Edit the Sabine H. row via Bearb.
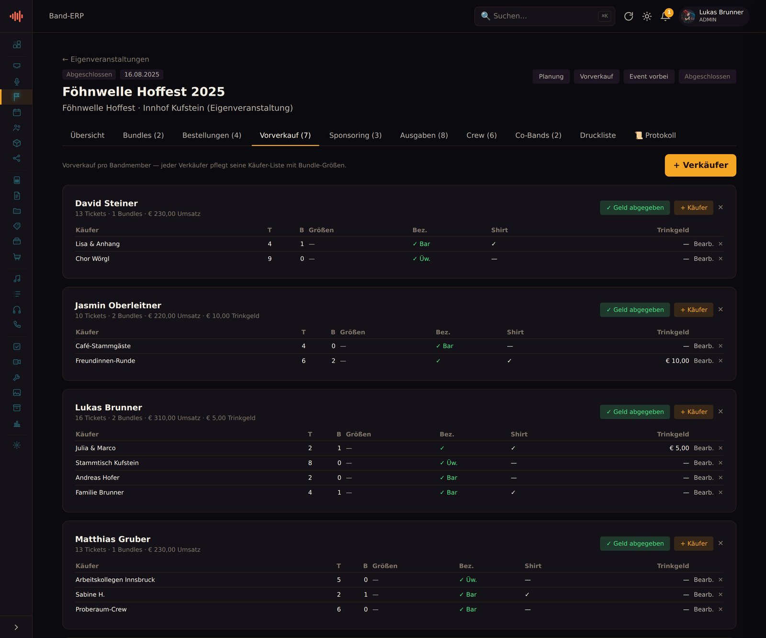This screenshot has height=638, width=766. [703, 594]
